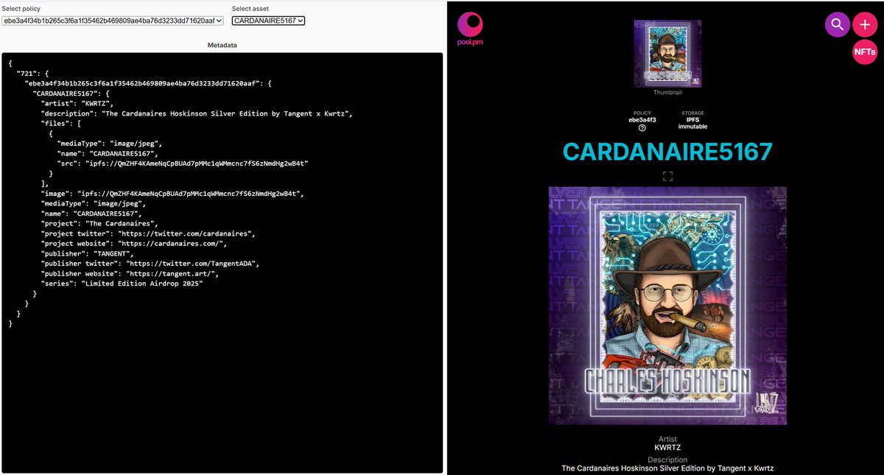Click the pink plus icon
The image size is (884, 475).
(x=865, y=25)
